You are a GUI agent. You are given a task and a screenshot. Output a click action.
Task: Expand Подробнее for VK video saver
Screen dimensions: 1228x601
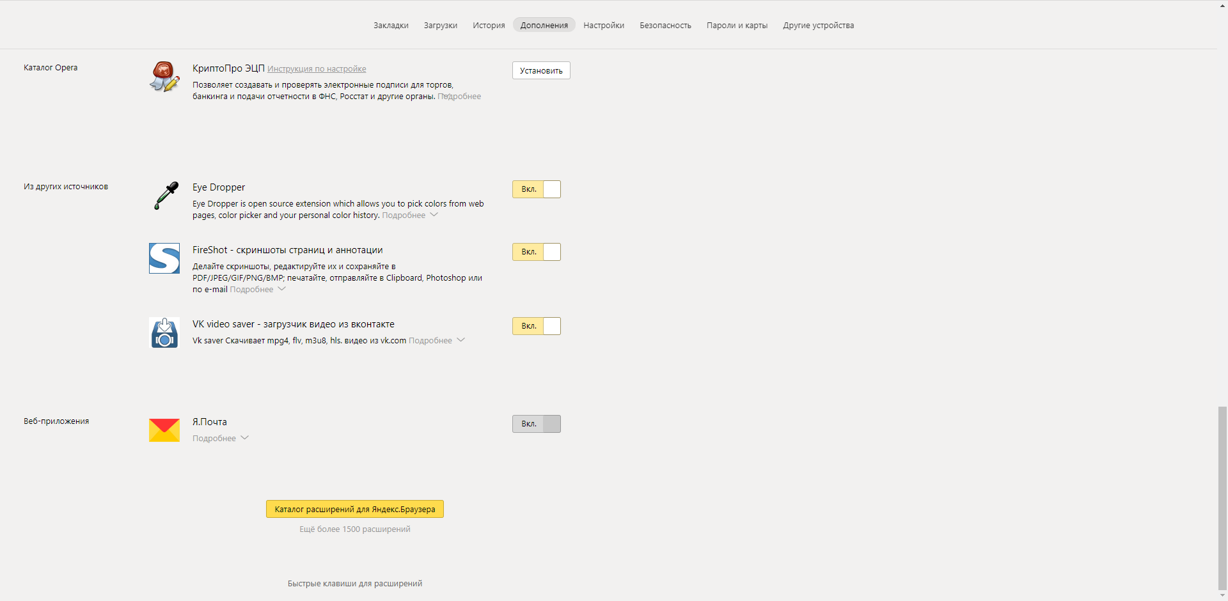pos(437,341)
